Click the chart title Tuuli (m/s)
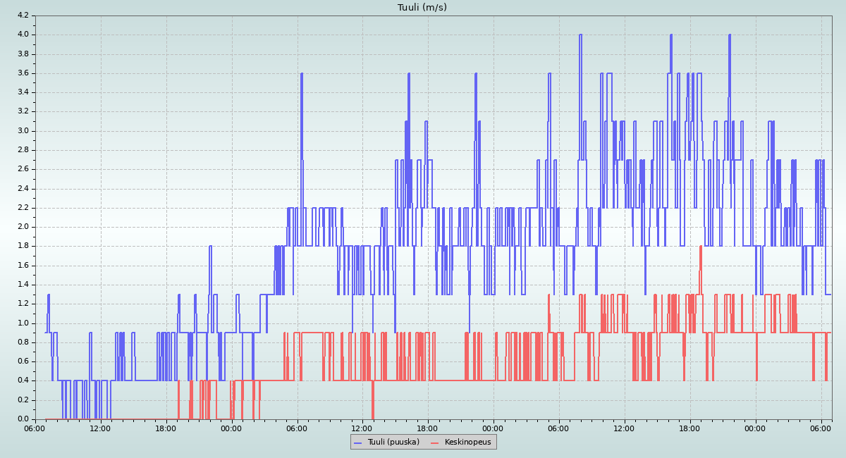Viewport: 846px width, 458px height. click(422, 7)
